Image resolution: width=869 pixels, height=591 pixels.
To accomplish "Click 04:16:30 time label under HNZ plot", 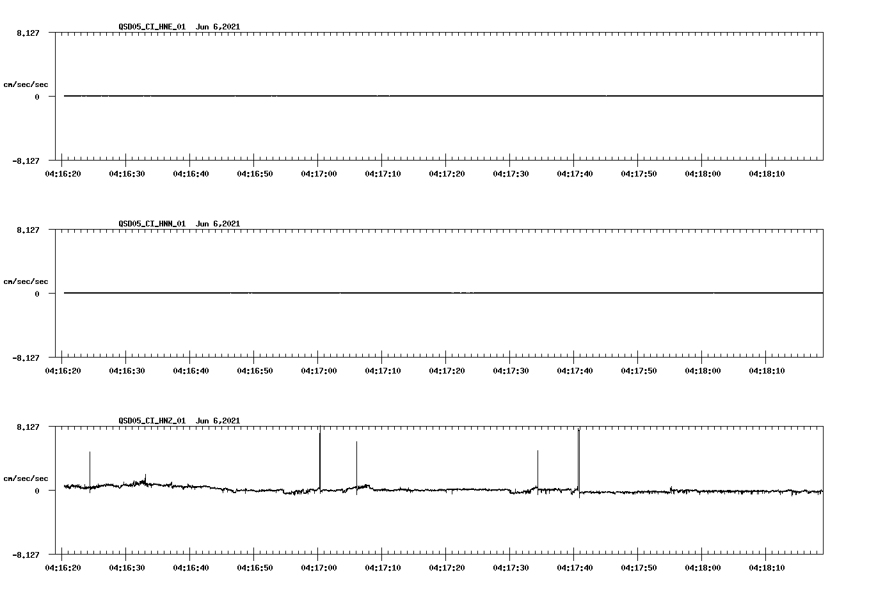I will (127, 568).
